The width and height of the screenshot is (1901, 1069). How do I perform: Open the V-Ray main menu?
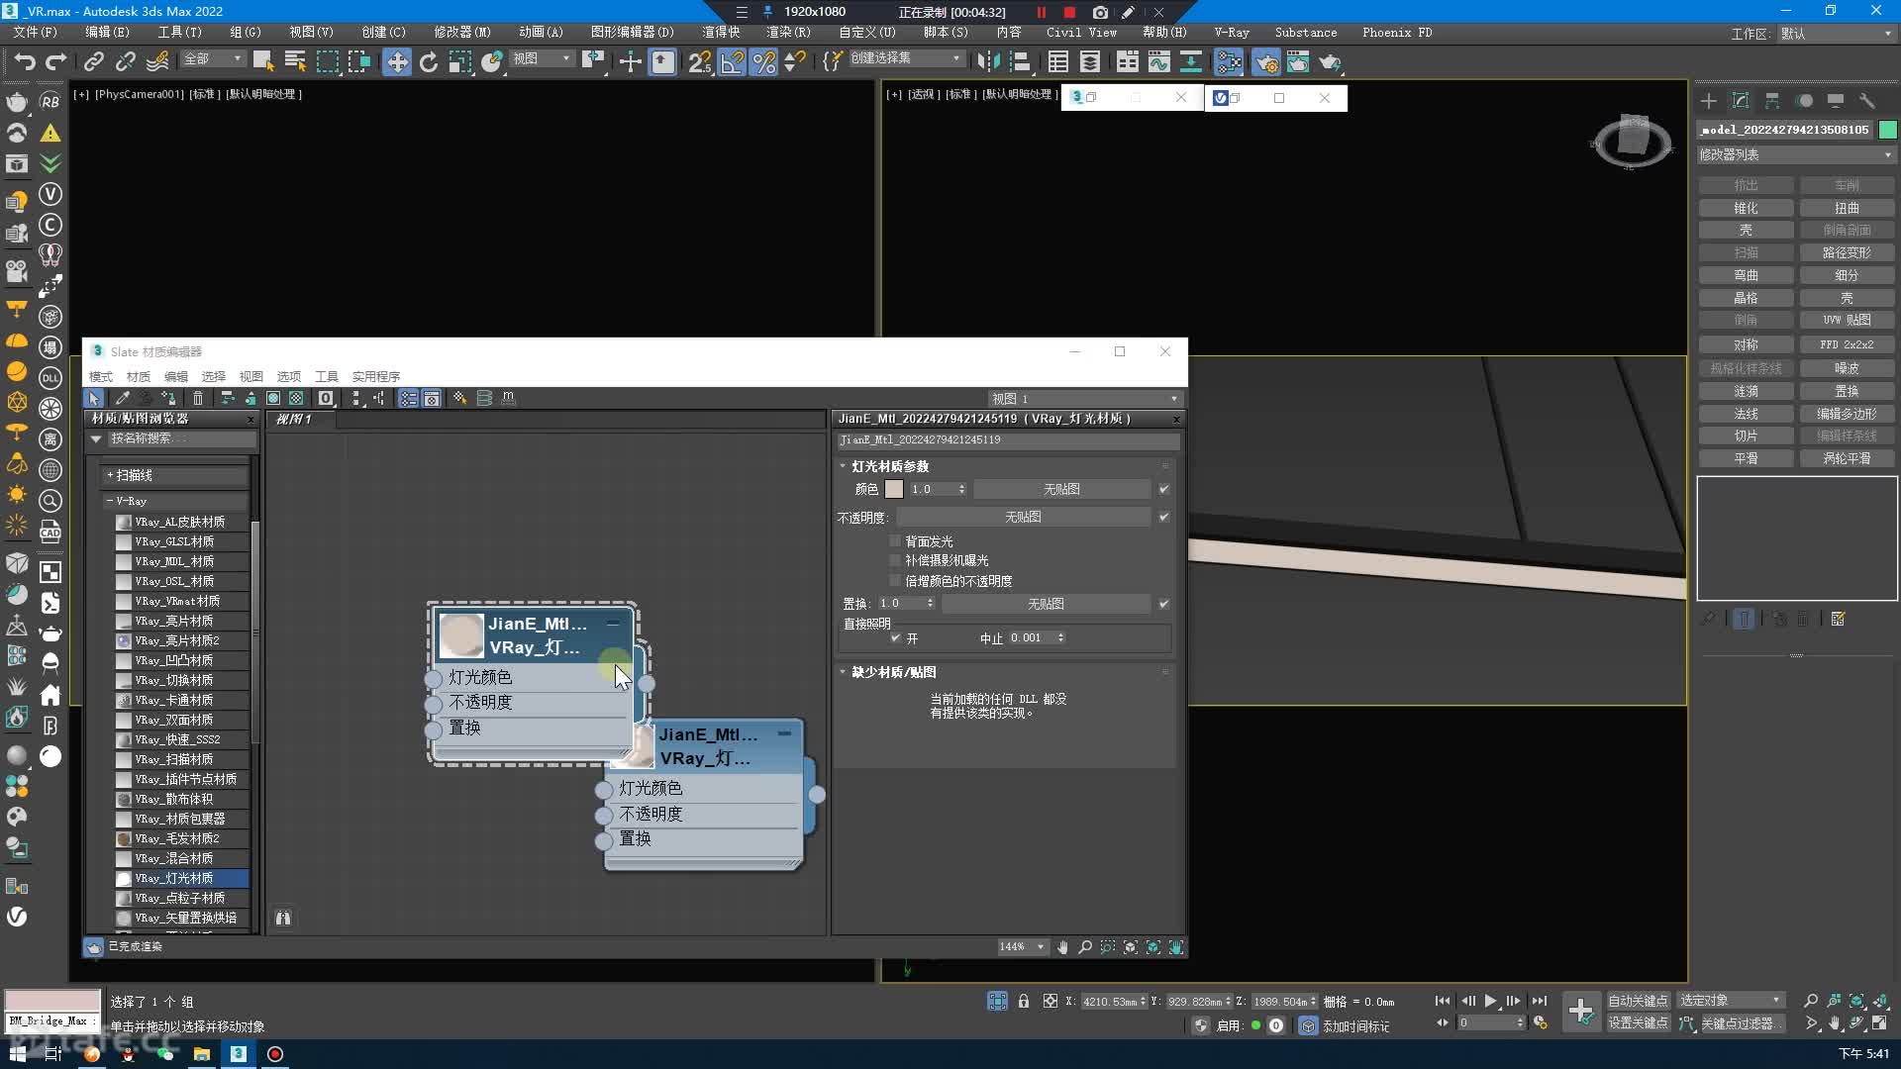point(1232,33)
